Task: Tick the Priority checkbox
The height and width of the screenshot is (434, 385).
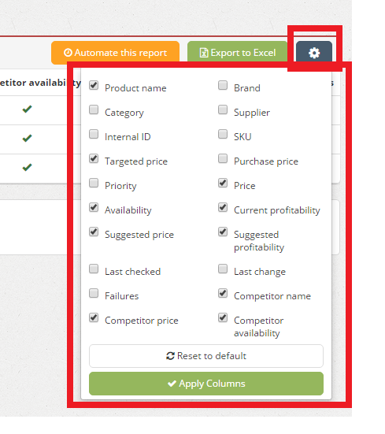Action: click(94, 183)
